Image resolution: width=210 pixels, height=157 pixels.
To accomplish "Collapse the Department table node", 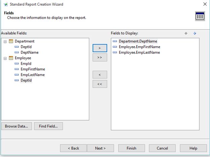I will pos(5,42).
